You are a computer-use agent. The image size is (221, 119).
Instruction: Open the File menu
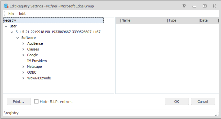[x=11, y=13]
